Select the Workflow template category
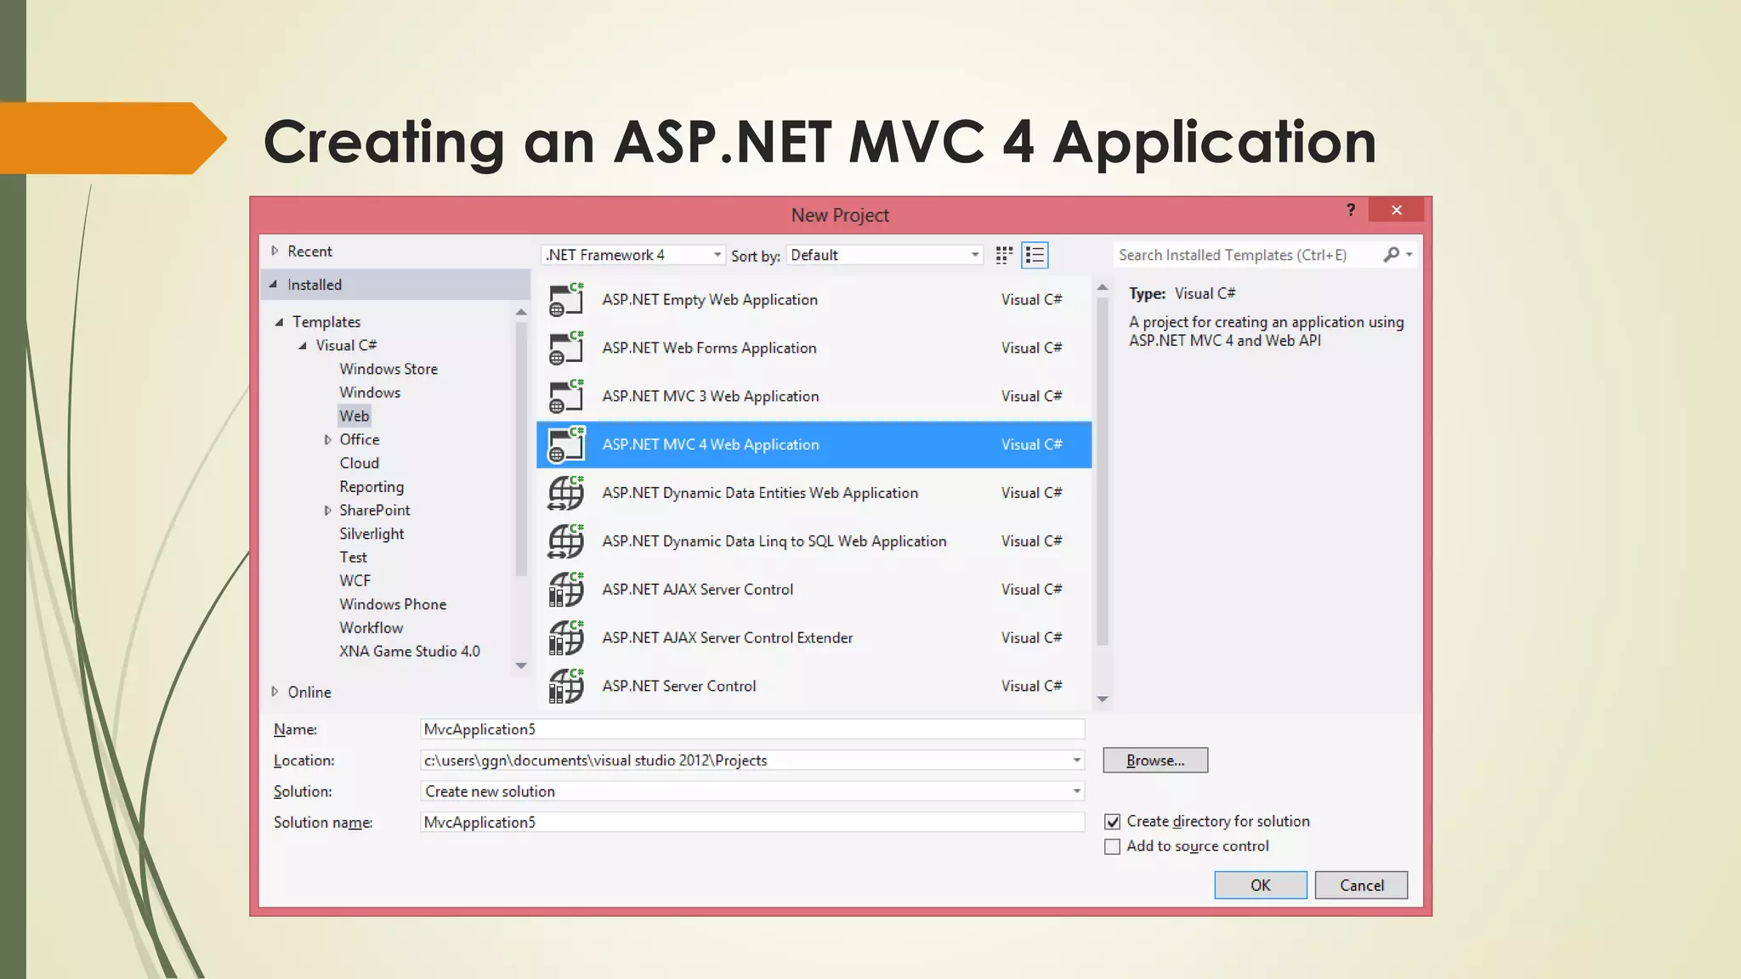 (371, 628)
